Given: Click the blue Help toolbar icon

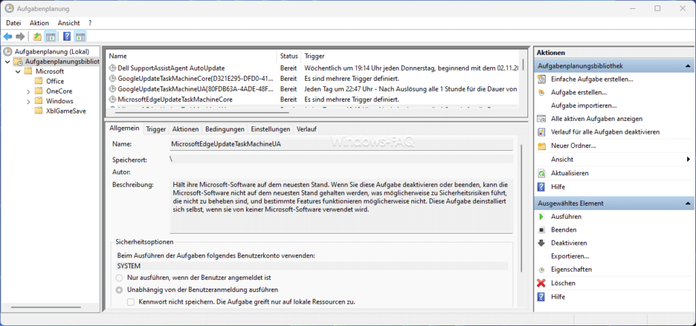Looking at the screenshot, I should tap(67, 37).
